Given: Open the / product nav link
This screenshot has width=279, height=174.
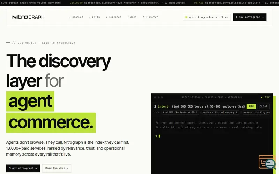Looking at the screenshot, I should coord(76,17).
